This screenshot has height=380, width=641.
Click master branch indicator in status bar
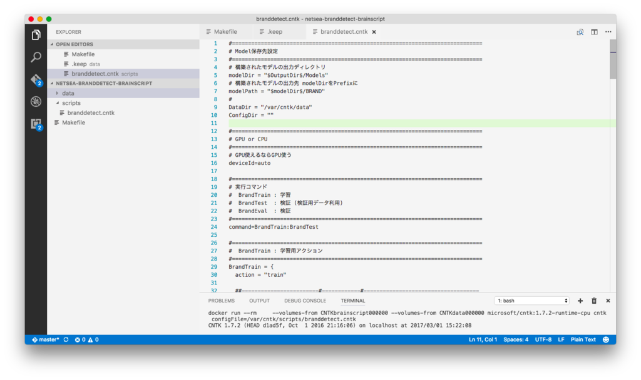pyautogui.click(x=45, y=339)
